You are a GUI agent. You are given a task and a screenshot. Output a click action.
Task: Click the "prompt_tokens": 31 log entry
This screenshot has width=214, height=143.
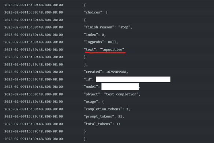pos(104,117)
